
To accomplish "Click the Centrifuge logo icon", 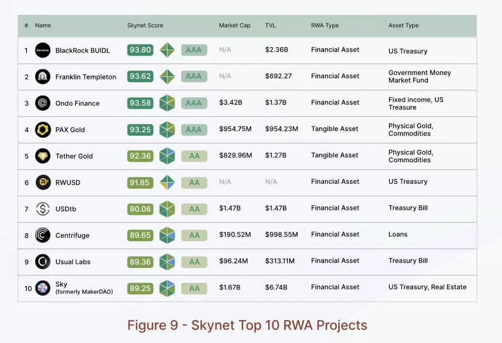I will [x=43, y=236].
